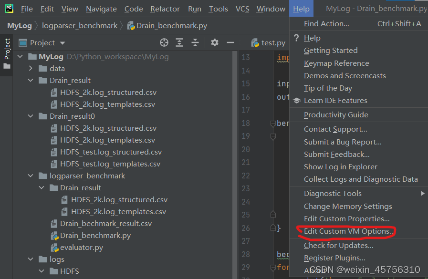Hide the Project panel via minimize icon
This screenshot has width=428, height=279.
pos(230,42)
